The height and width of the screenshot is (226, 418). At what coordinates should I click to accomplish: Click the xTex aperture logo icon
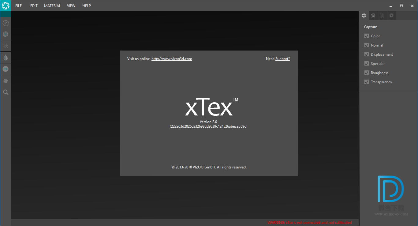[6, 6]
